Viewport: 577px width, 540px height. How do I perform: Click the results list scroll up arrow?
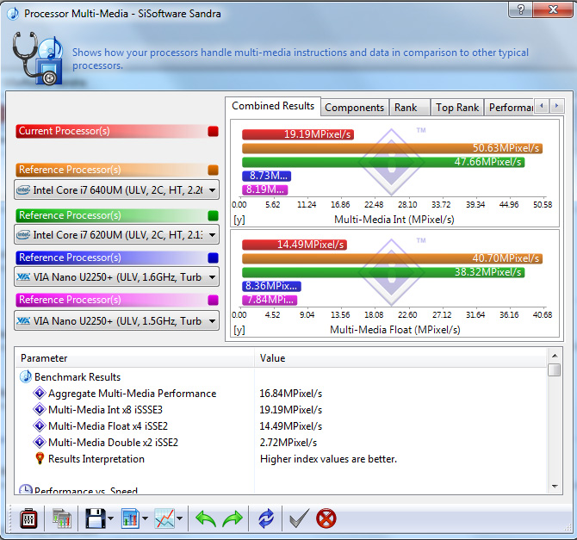click(x=555, y=356)
